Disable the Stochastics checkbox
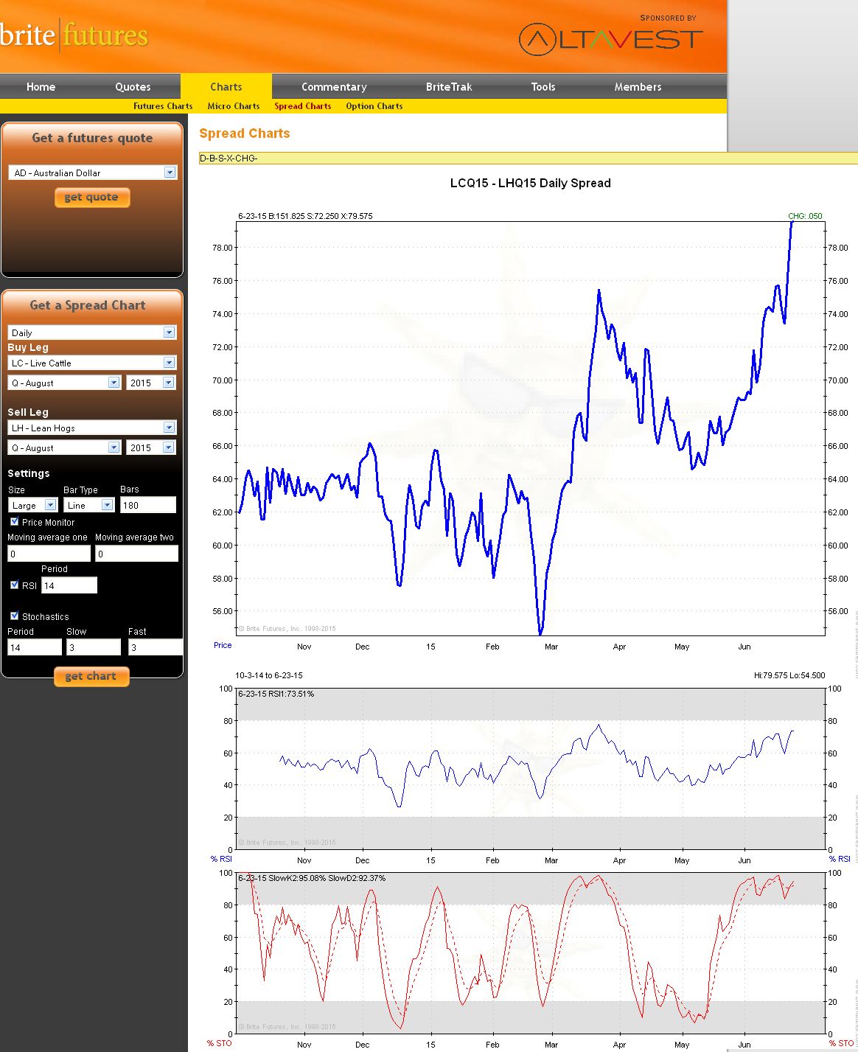Image resolution: width=858 pixels, height=1052 pixels. 14,616
